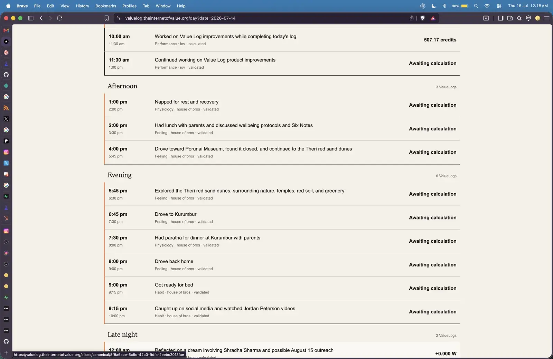
Task: Click the 'Afternoon' section heading
Action: click(x=122, y=86)
